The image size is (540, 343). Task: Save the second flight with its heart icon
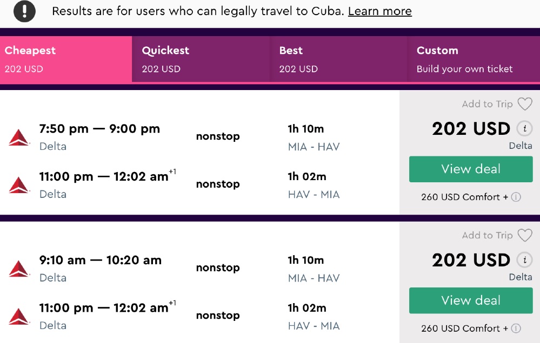[524, 235]
